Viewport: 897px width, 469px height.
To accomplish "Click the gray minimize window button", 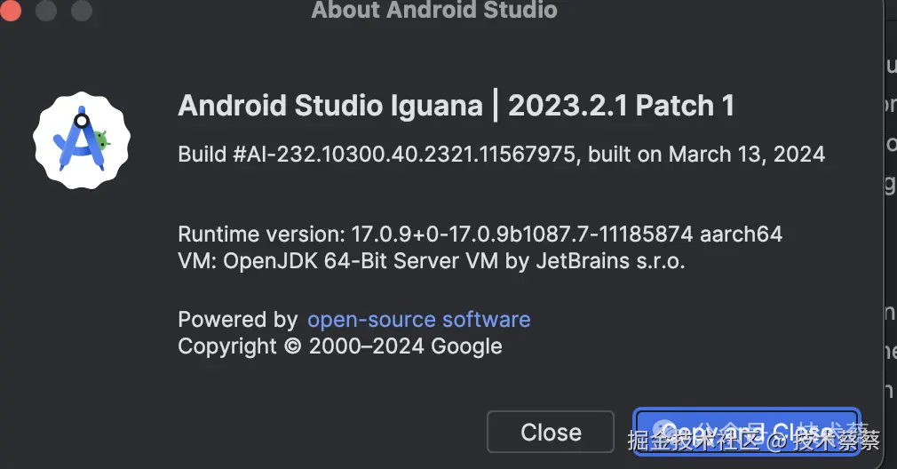I will pos(46,11).
